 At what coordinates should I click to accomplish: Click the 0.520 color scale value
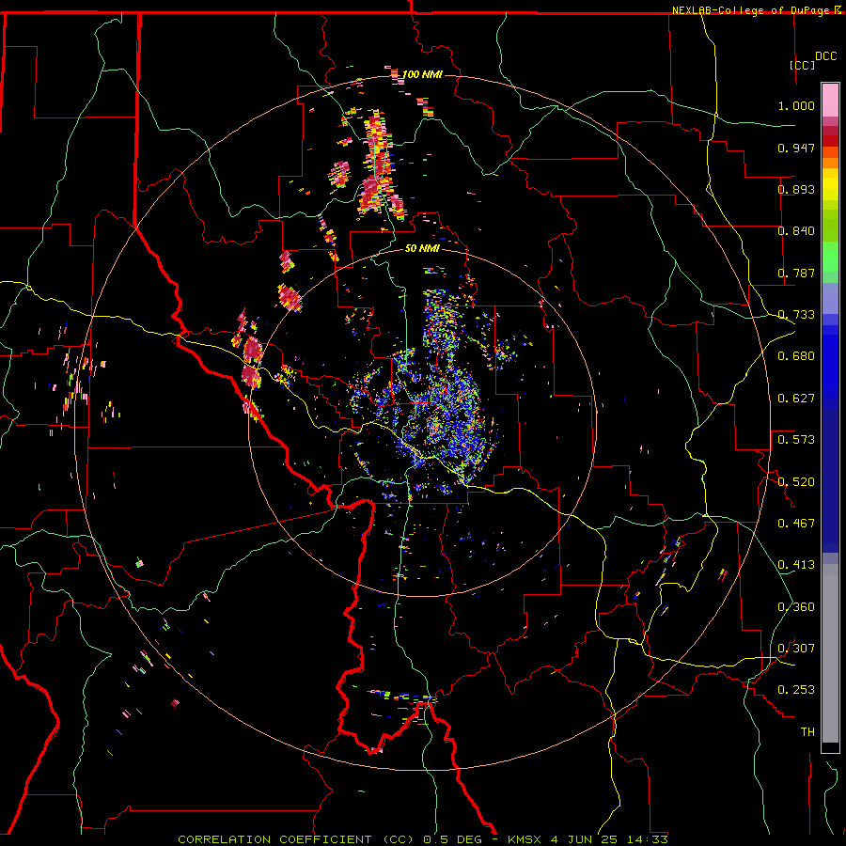796,482
